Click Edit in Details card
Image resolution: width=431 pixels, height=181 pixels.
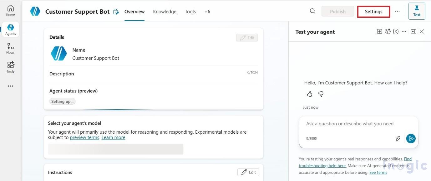pyautogui.click(x=247, y=38)
